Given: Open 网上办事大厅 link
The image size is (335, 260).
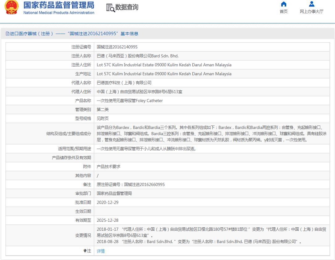Looking at the screenshot, I should [x=312, y=11].
